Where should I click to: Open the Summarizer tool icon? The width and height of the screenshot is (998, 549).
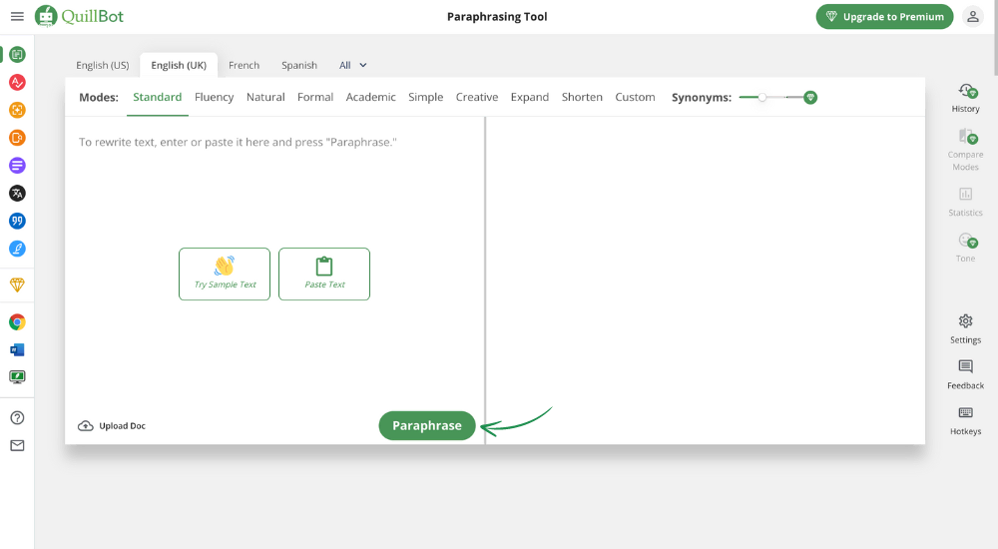point(17,165)
